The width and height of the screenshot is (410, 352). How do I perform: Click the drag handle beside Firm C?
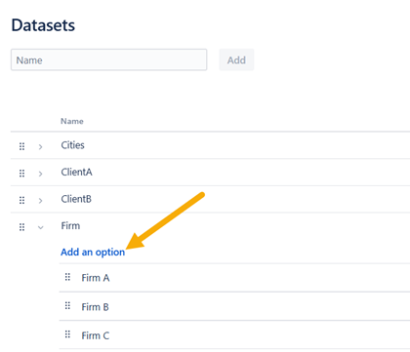(x=67, y=334)
